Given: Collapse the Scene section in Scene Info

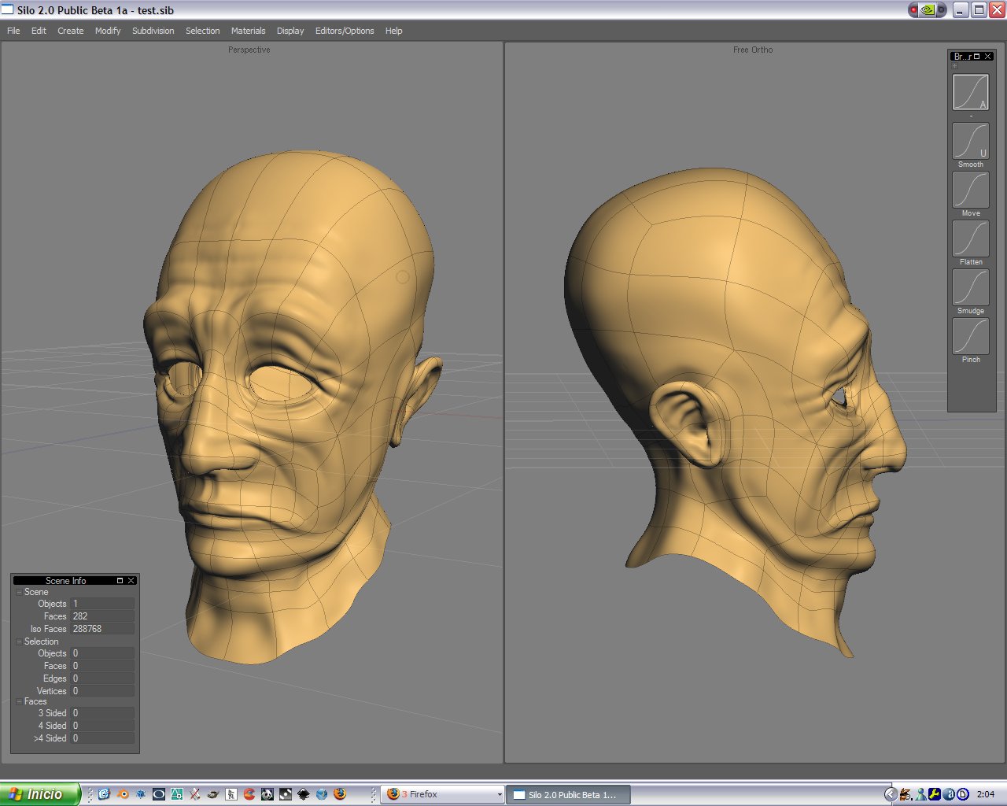Looking at the screenshot, I should coord(19,592).
